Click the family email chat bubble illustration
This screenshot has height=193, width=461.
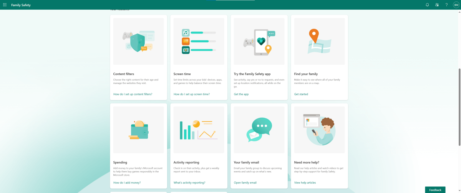pos(259,130)
